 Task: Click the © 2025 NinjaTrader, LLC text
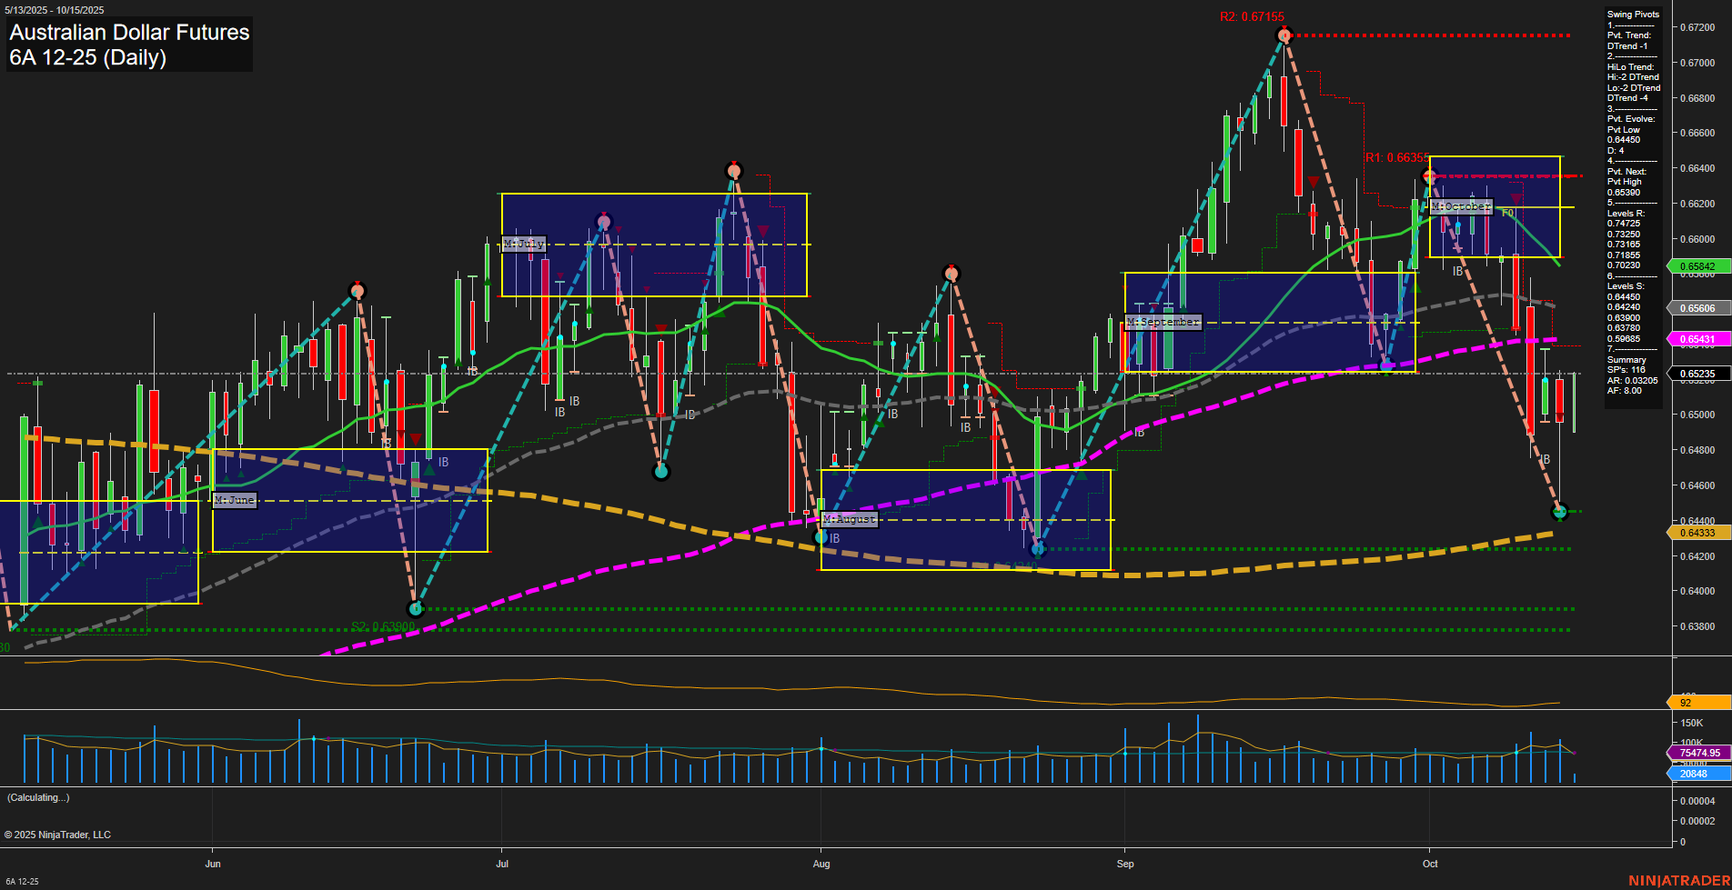[x=58, y=834]
